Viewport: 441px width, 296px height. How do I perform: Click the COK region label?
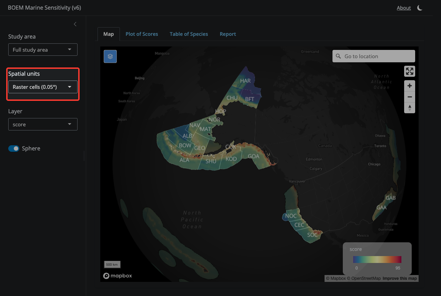(231, 147)
